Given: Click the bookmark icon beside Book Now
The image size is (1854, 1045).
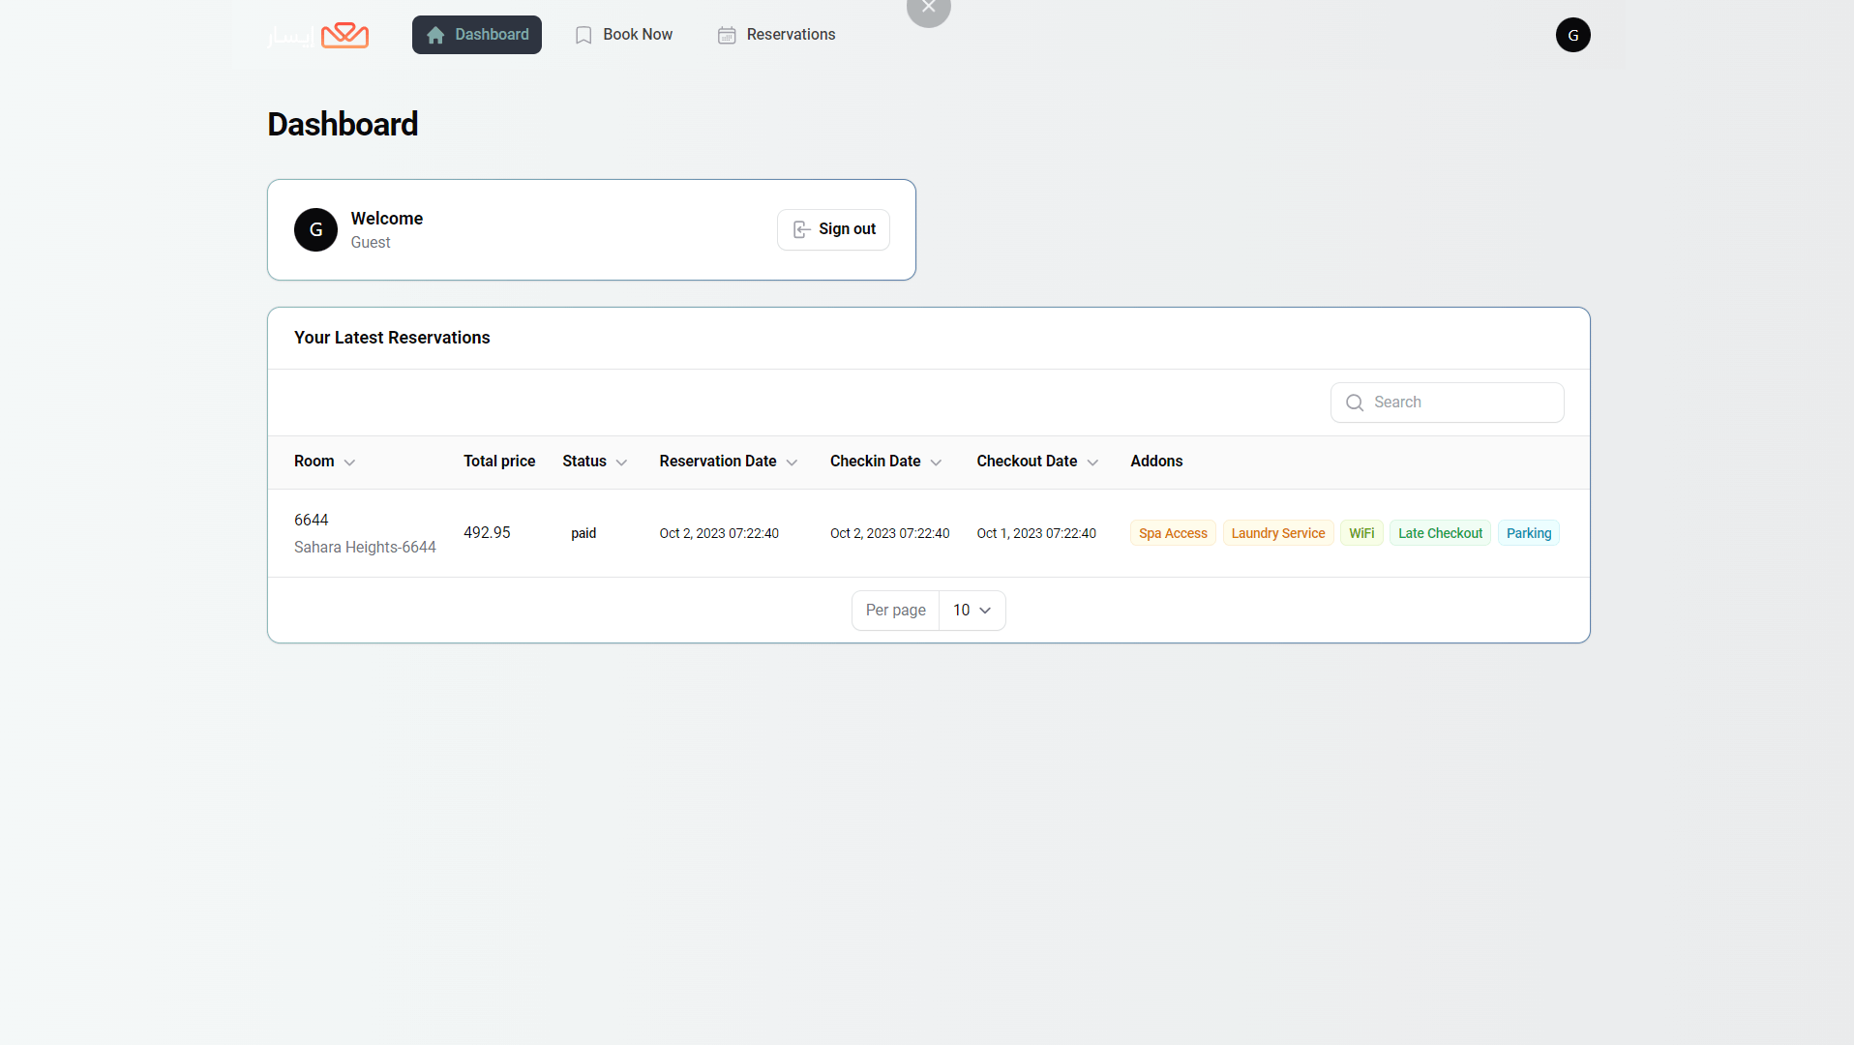Looking at the screenshot, I should click(x=583, y=36).
